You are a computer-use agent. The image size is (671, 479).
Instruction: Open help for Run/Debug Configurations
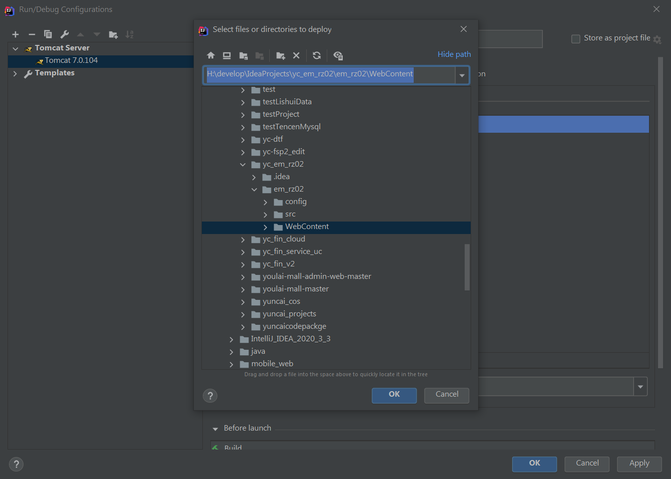click(x=16, y=464)
